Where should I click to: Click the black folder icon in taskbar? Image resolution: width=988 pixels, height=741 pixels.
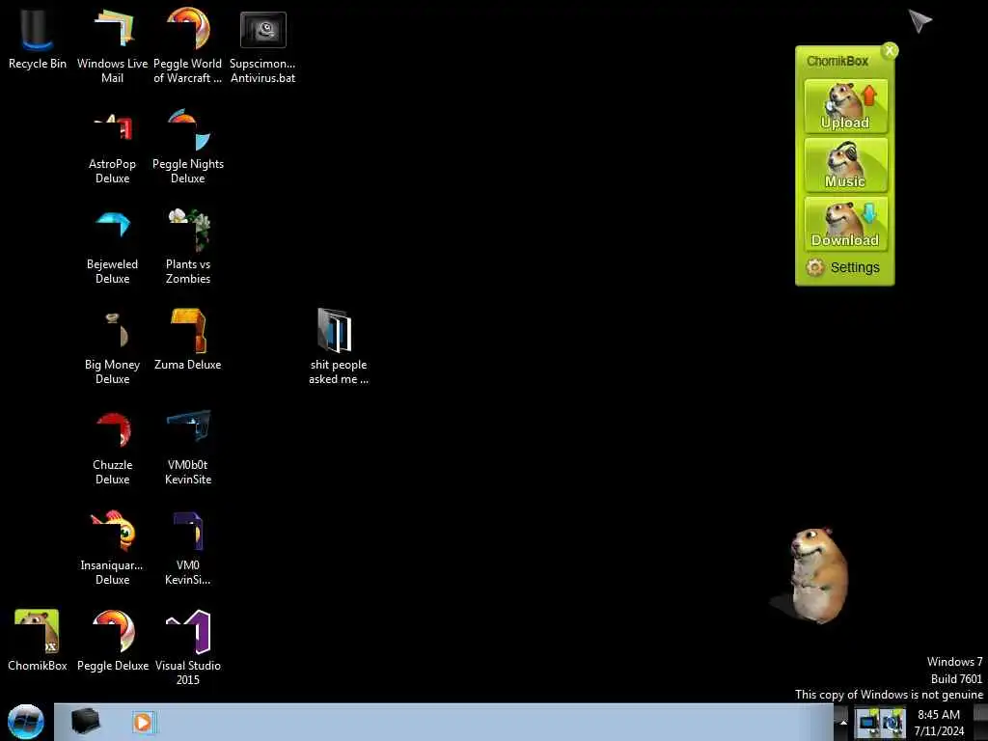pos(85,722)
